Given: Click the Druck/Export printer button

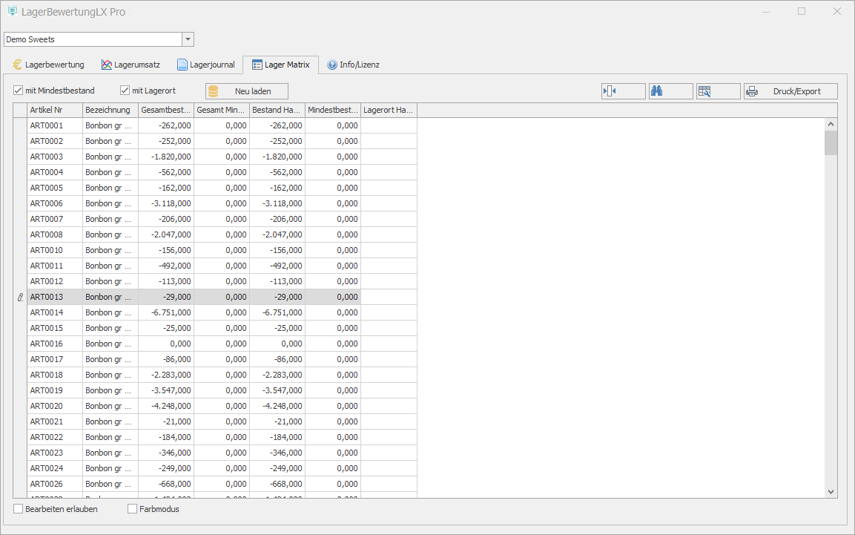Looking at the screenshot, I should (790, 91).
